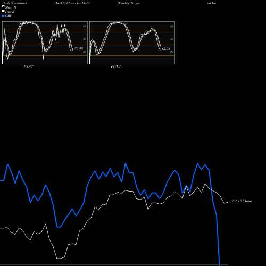The width and height of the screenshot is (266, 266).
Task: Click the 33.33 value in FAST chart
Action: coord(79,48)
